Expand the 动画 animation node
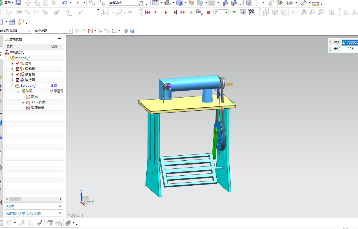 click(x=23, y=97)
